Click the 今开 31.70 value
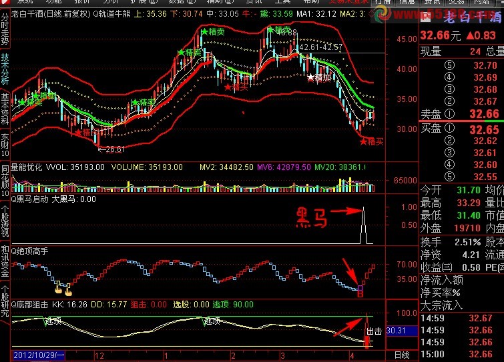The height and width of the screenshot is (362, 504). (x=469, y=190)
